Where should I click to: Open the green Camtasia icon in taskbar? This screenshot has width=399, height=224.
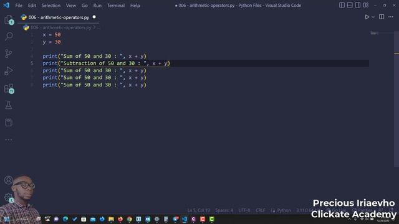click(x=212, y=219)
